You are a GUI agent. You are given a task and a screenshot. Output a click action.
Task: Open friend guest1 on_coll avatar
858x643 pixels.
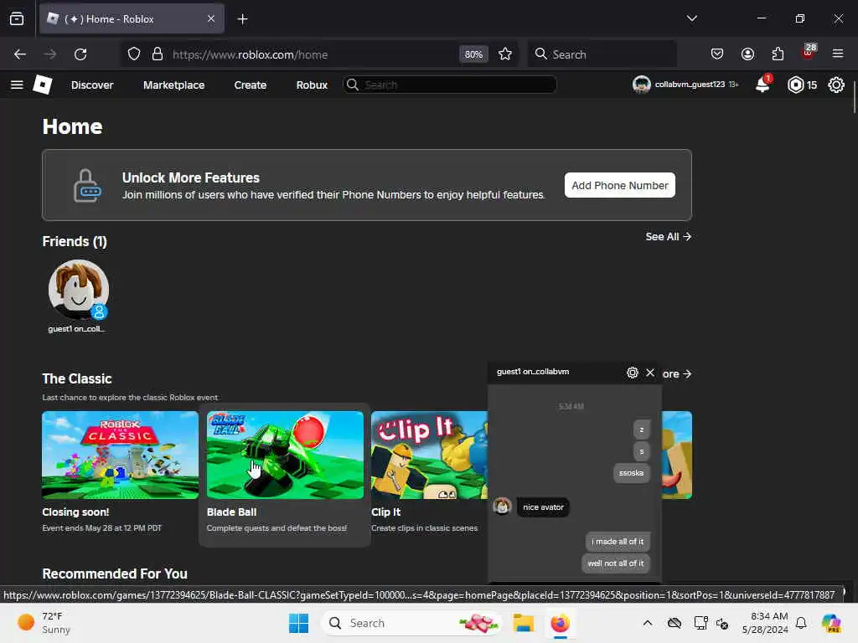(x=78, y=290)
